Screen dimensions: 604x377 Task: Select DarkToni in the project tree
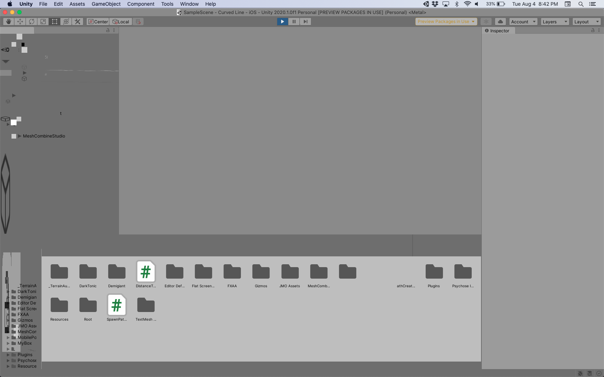tap(27, 292)
